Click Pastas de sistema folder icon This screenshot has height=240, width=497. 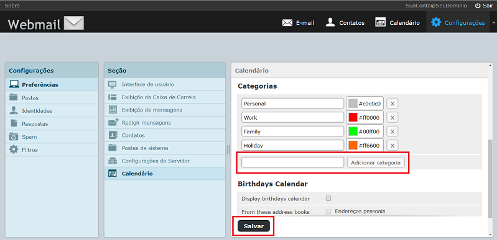[x=113, y=148]
